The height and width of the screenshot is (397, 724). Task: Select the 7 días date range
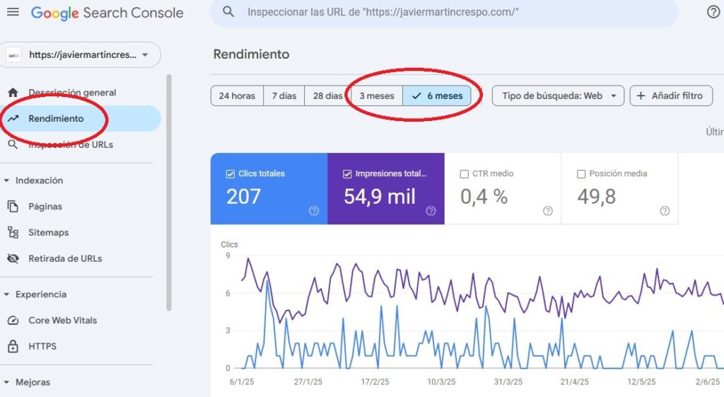(x=284, y=96)
